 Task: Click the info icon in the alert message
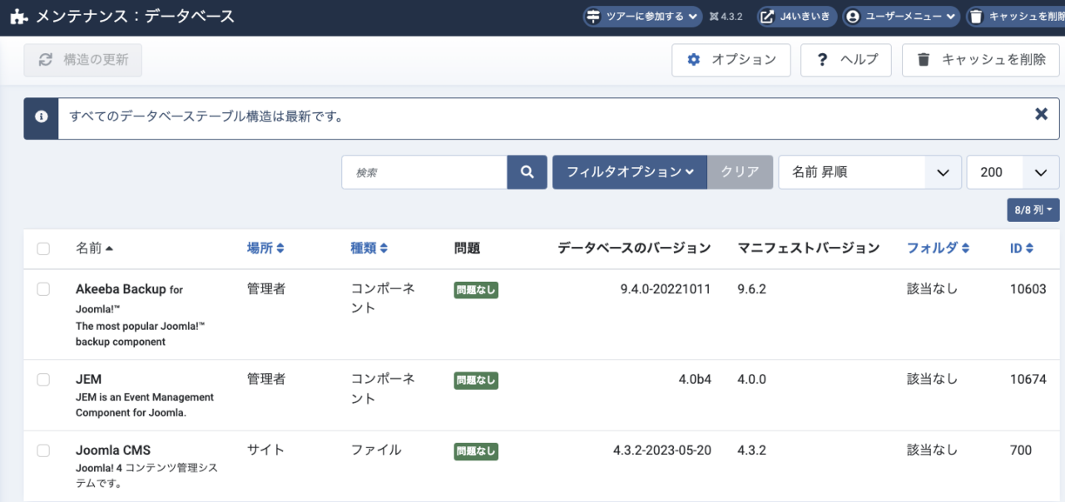41,118
